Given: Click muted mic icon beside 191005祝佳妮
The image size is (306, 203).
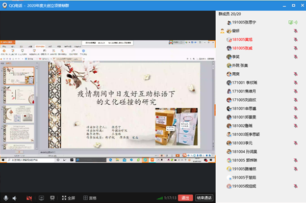Looking at the screenshot, I should [x=296, y=186].
